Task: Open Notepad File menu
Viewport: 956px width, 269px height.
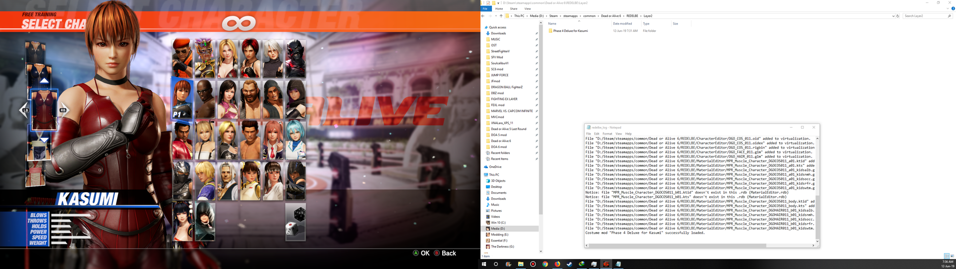Action: tap(588, 134)
